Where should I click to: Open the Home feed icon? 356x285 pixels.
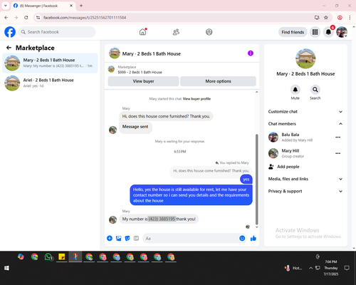click(x=142, y=32)
